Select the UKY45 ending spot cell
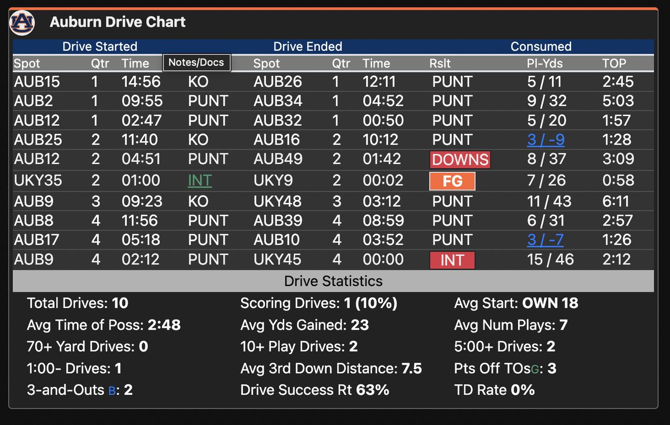670x425 pixels. (x=277, y=259)
